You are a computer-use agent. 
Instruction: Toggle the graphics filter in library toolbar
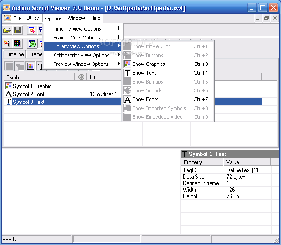click(31, 66)
